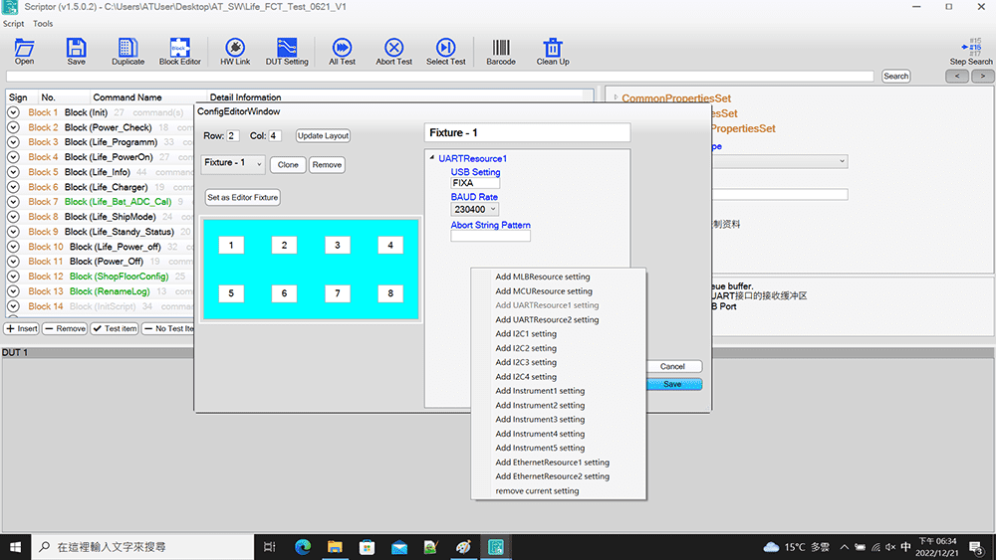Screen dimensions: 996x560
Task: Click the Clone button
Action: [x=288, y=165]
